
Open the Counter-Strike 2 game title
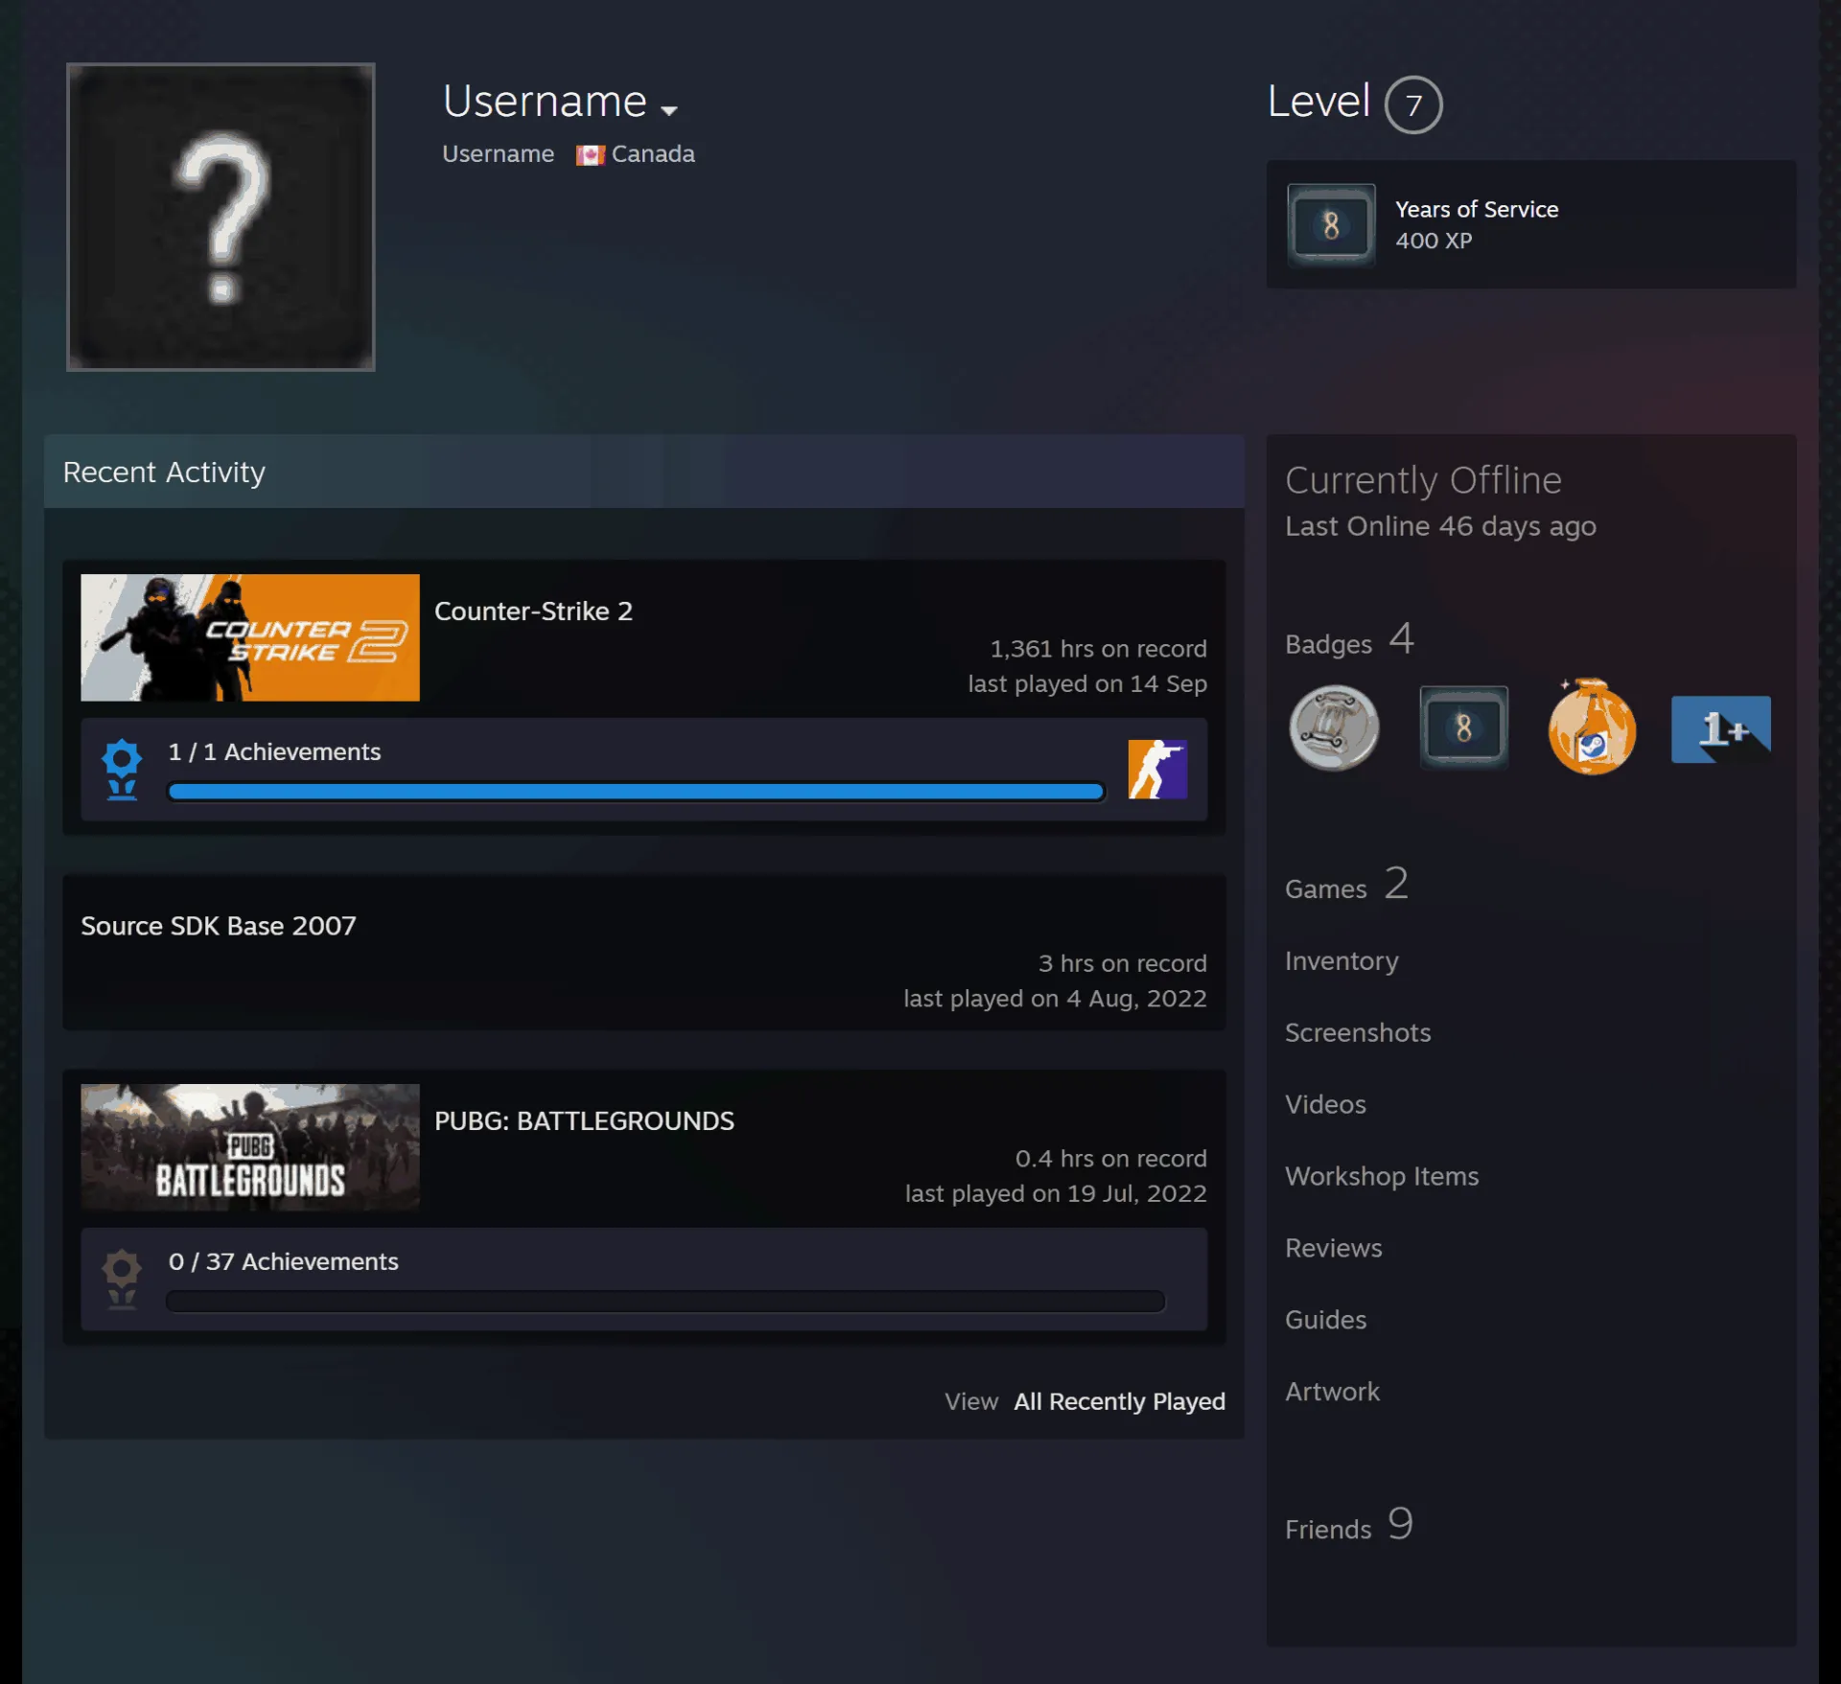[x=533, y=611]
